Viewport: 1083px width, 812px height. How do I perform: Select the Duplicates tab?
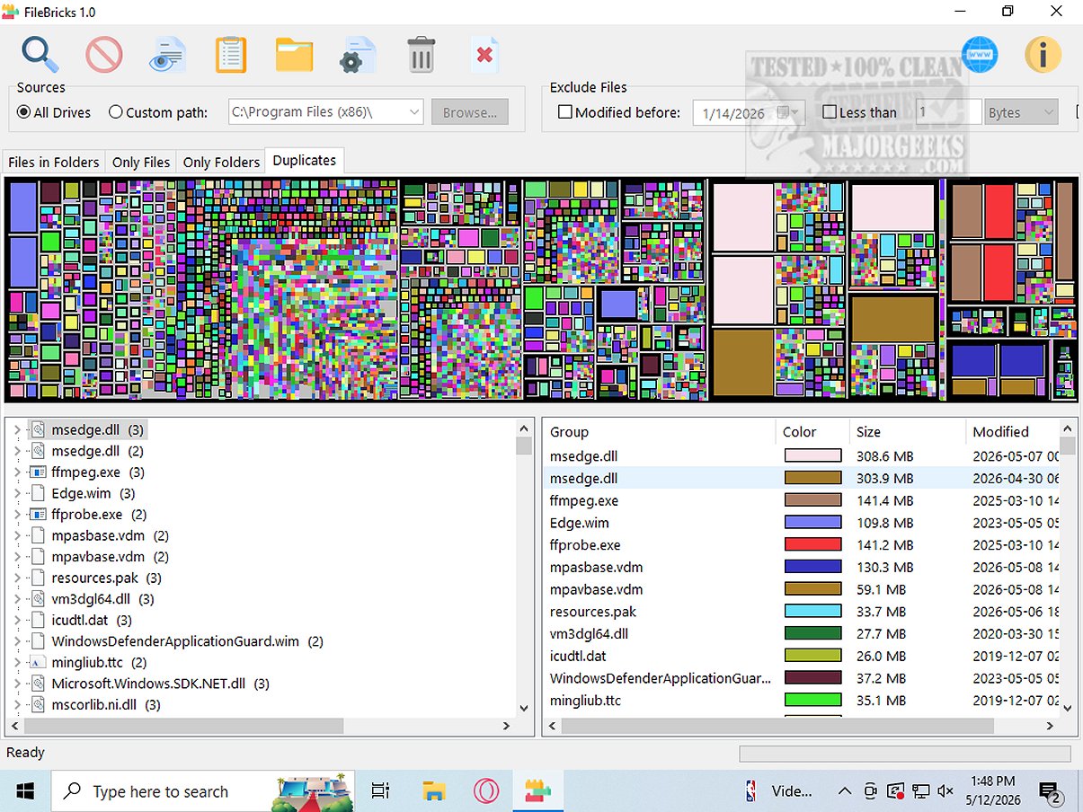pos(305,160)
